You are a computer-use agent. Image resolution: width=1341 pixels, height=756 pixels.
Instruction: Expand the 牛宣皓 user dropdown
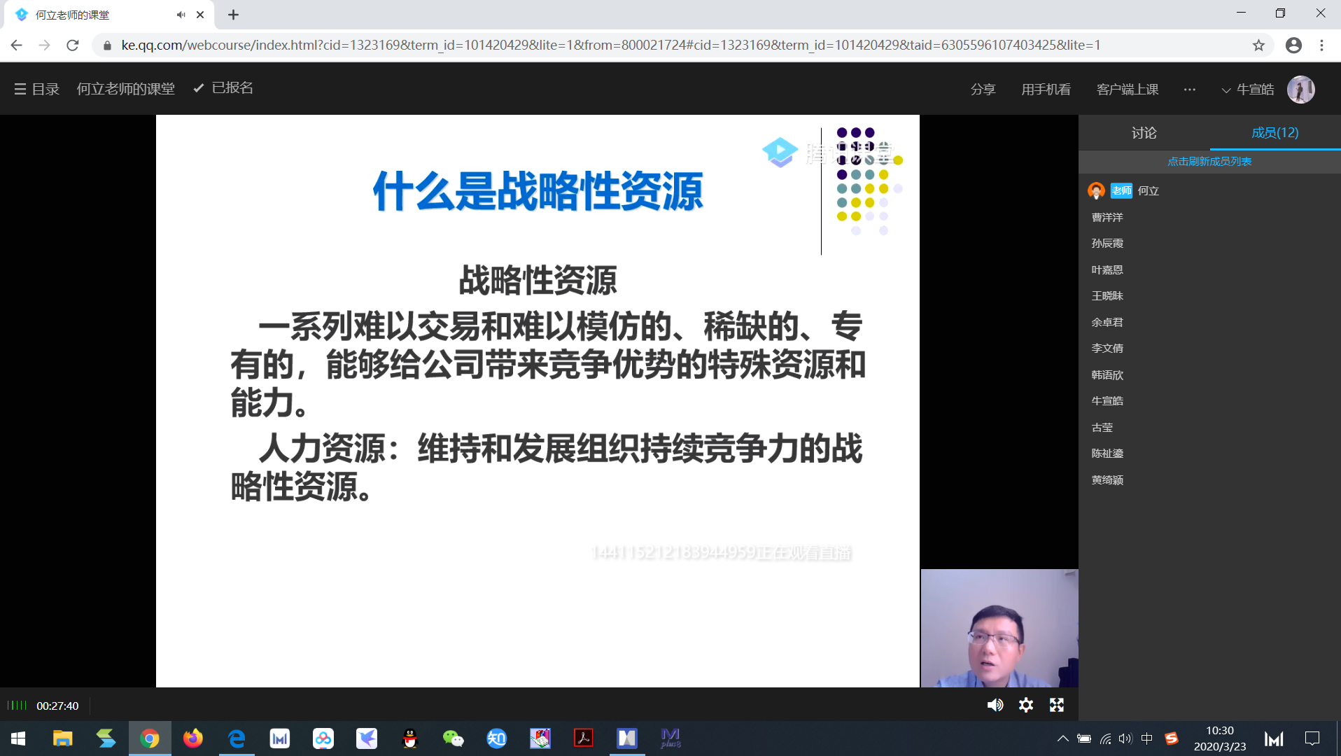(1247, 90)
